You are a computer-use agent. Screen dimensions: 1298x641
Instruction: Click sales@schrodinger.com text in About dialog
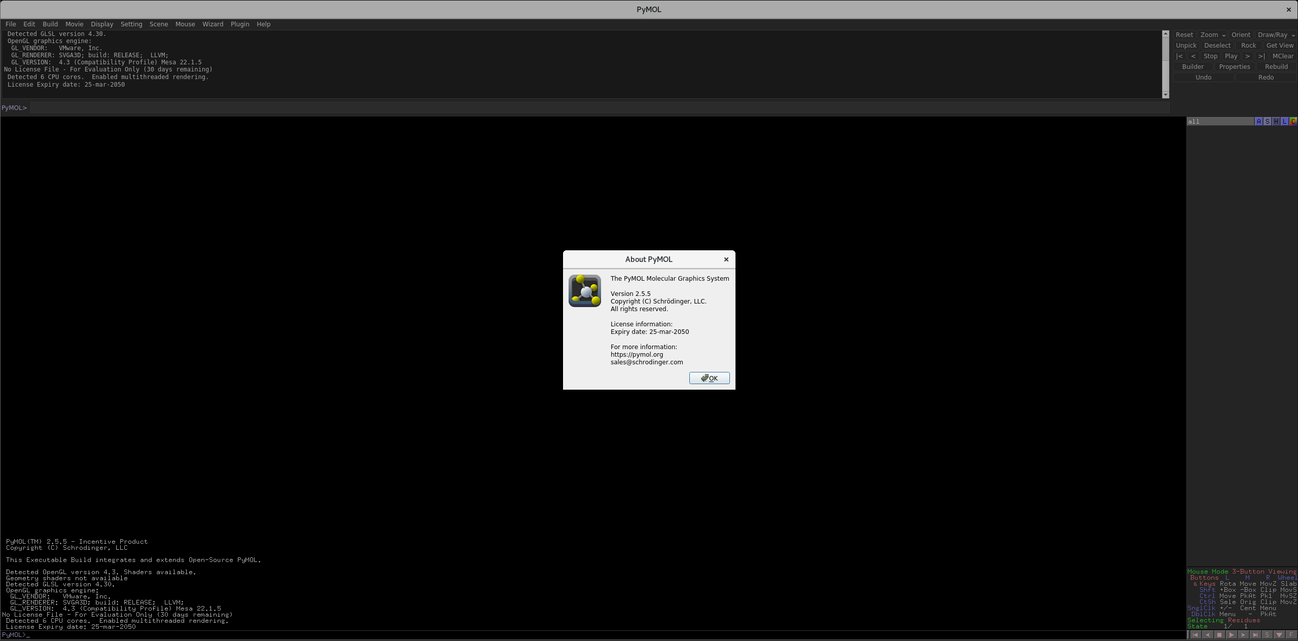point(647,362)
